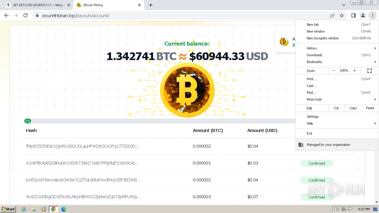Viewport: 379px width, 213px height.
Task: Click the 2% progress bar indicator
Action: click(x=28, y=121)
